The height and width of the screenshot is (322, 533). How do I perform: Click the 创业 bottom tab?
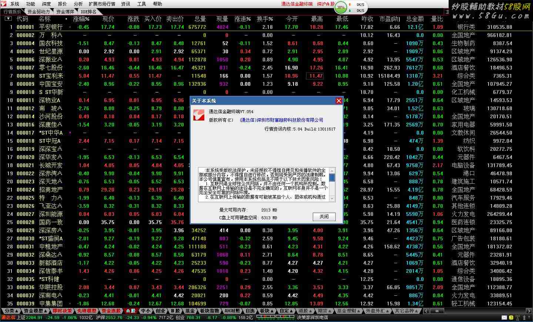pyautogui.click(x=161, y=311)
